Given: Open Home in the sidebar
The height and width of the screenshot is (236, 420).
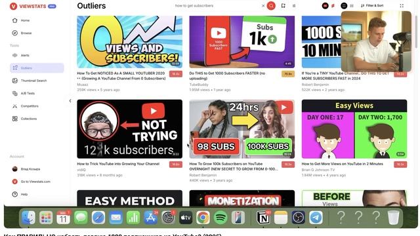Looking at the screenshot, I should 25,20.
